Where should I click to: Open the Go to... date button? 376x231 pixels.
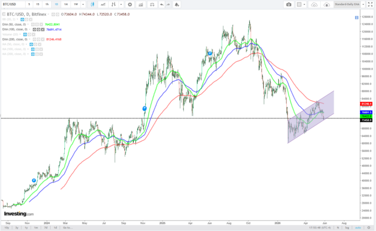(68, 228)
